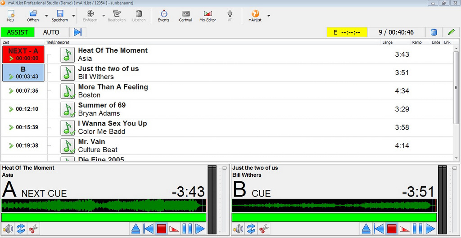Click the VT microphone icon
Viewport: 461px width, 238px height.
coord(230,13)
